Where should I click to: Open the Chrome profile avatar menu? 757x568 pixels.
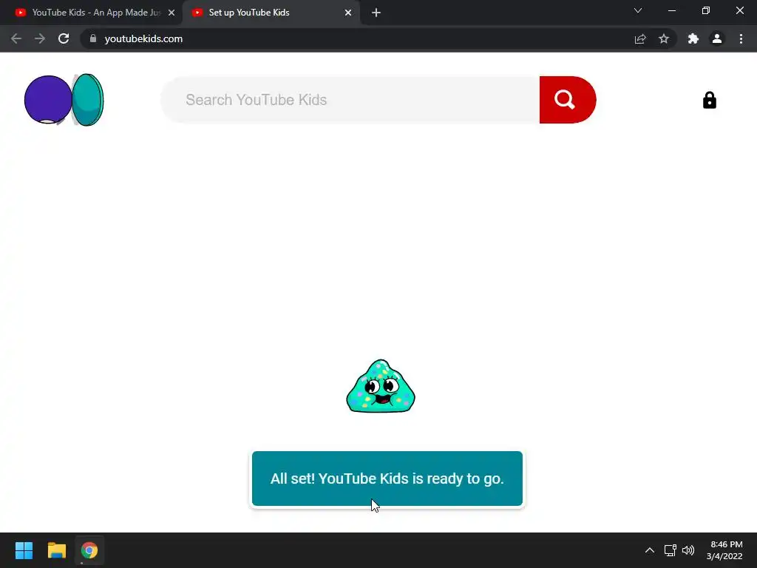click(717, 38)
